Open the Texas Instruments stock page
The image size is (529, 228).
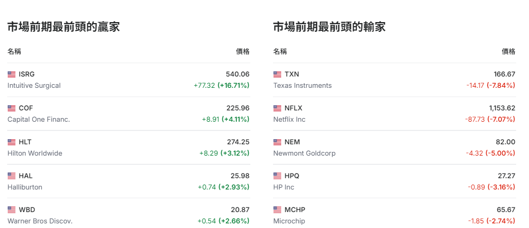pos(302,86)
